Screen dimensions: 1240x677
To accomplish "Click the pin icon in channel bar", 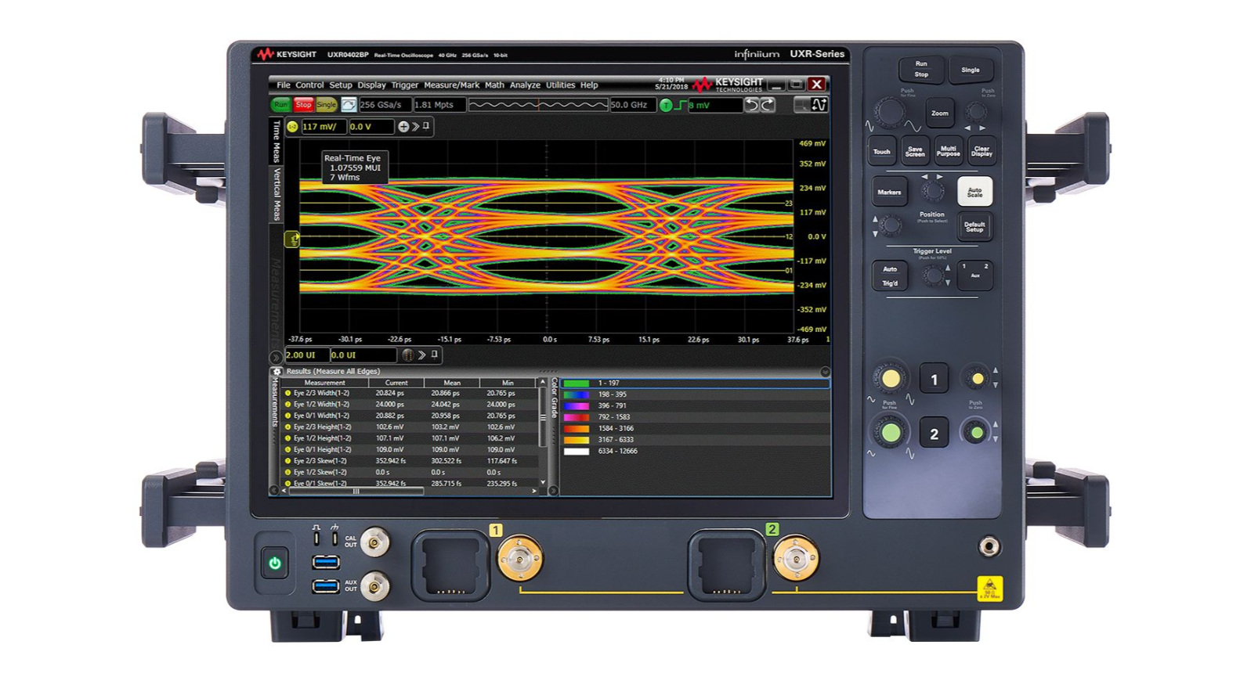I will pos(426,126).
